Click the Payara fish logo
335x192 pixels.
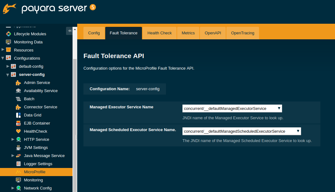point(9,8)
